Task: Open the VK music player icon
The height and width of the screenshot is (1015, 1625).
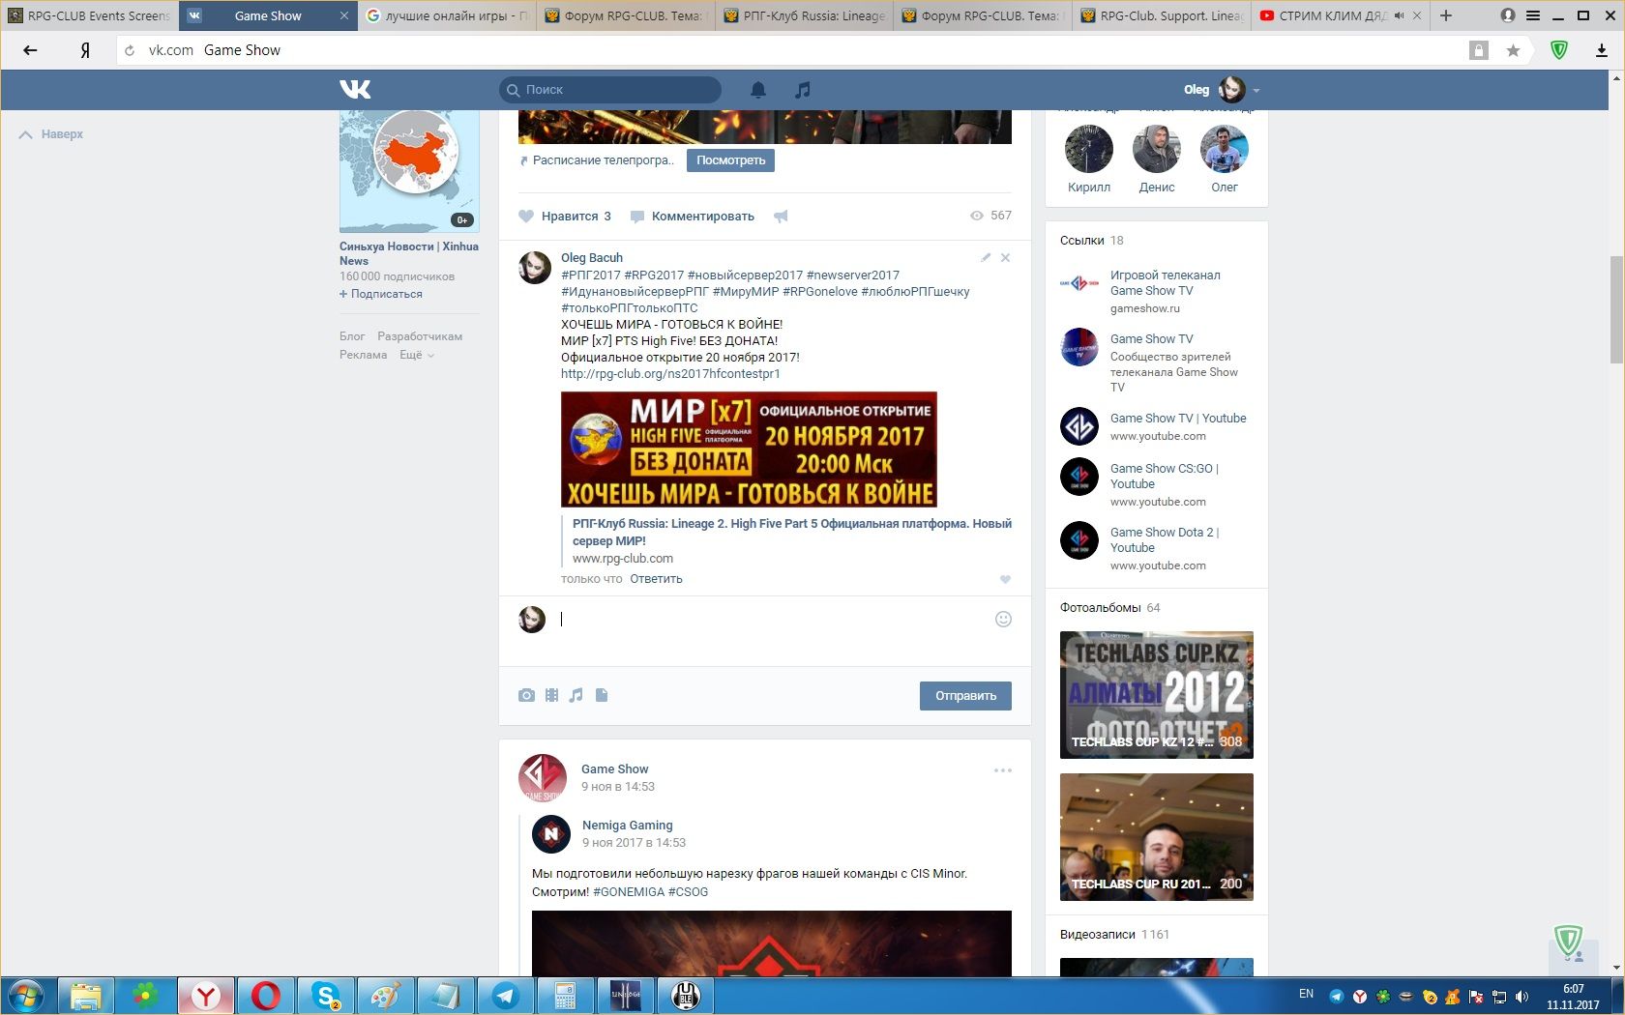Action: click(802, 90)
